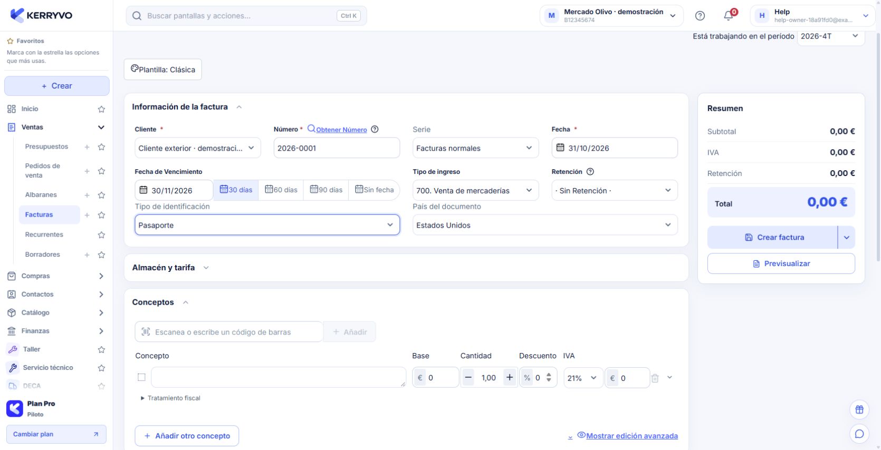
Task: Open the gift icon button
Action: pos(859,409)
